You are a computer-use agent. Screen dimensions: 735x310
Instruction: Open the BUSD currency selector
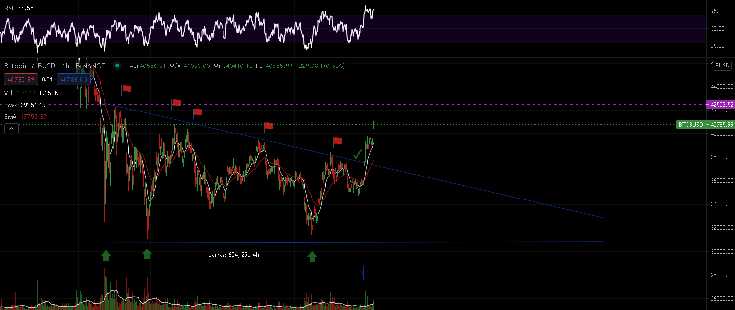[x=722, y=66]
